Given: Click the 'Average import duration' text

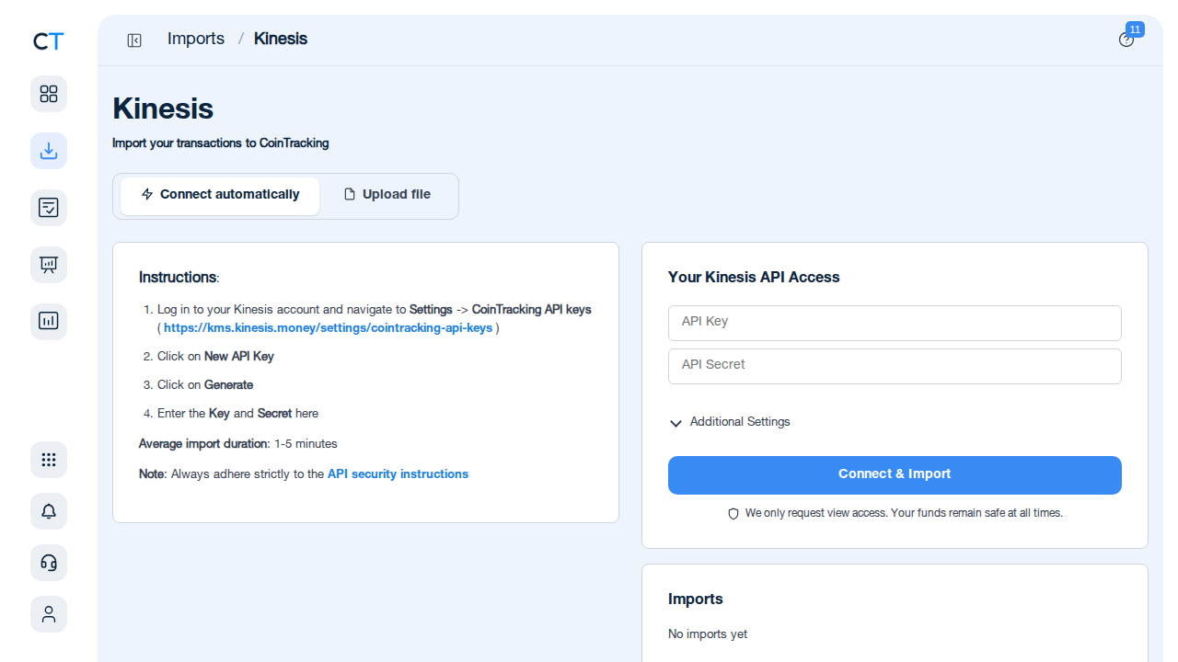Looking at the screenshot, I should coord(203,444).
